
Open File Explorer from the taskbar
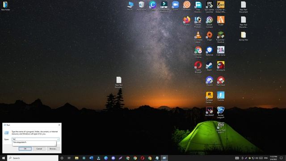click(x=76, y=158)
